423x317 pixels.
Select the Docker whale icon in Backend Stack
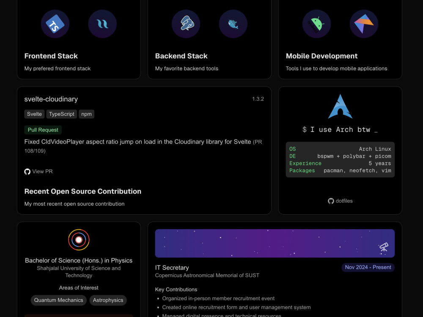pos(233,24)
